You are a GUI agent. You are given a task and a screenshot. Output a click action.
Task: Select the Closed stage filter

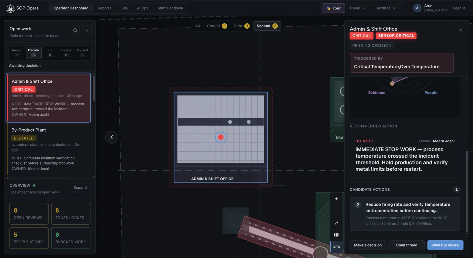(82, 53)
